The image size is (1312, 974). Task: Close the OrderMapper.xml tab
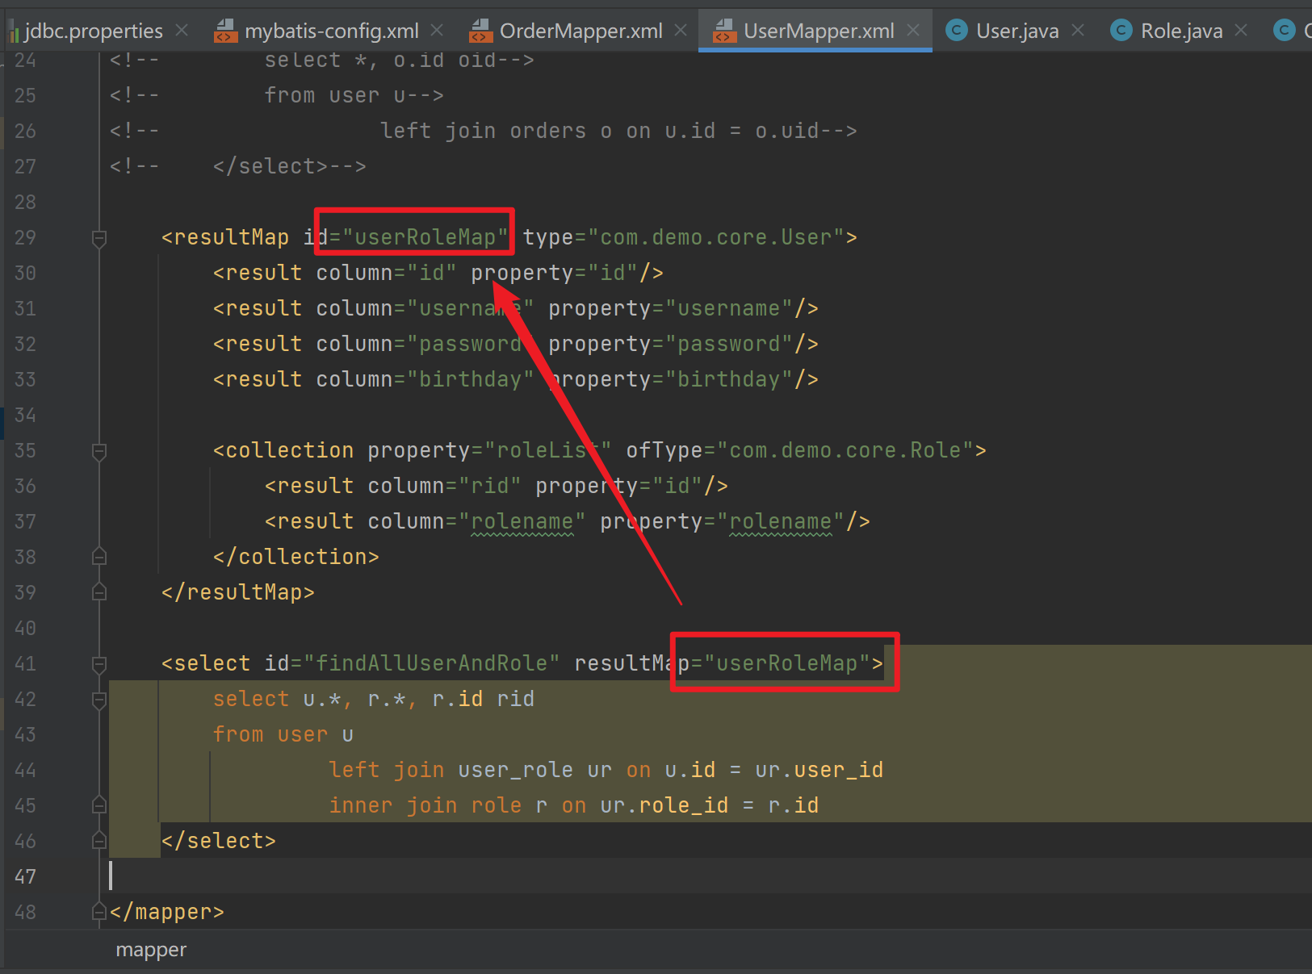(681, 31)
